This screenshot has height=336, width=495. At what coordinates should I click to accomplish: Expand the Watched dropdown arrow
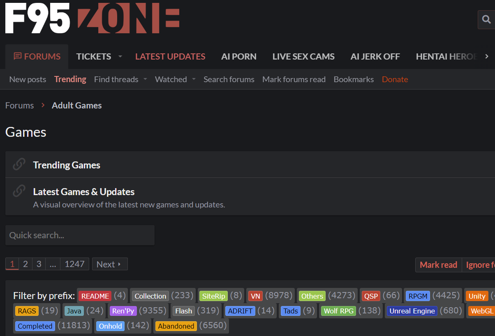click(x=194, y=79)
